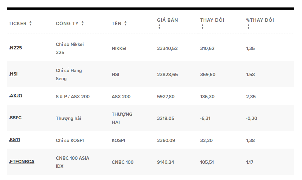Click the KOSPI name cell
Screen dimensions: 302x180
pyautogui.click(x=118, y=141)
